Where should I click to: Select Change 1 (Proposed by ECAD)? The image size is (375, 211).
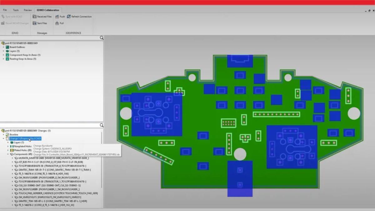click(25, 138)
